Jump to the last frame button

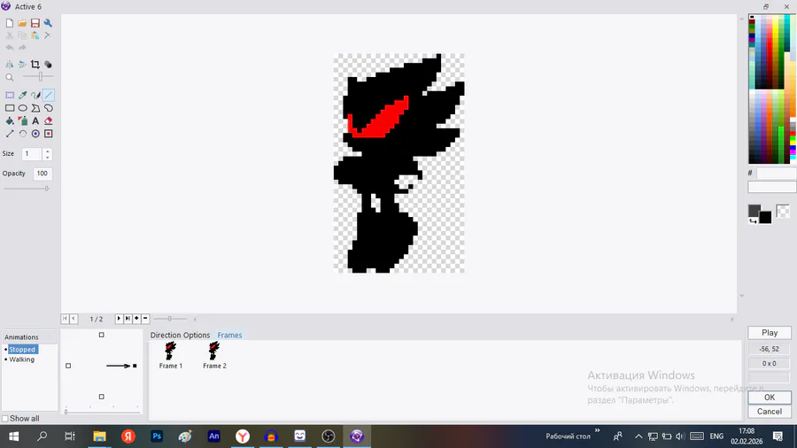[x=128, y=319]
